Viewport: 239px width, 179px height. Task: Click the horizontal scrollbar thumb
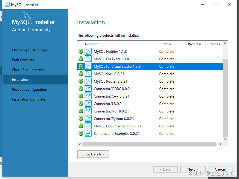click(149, 144)
